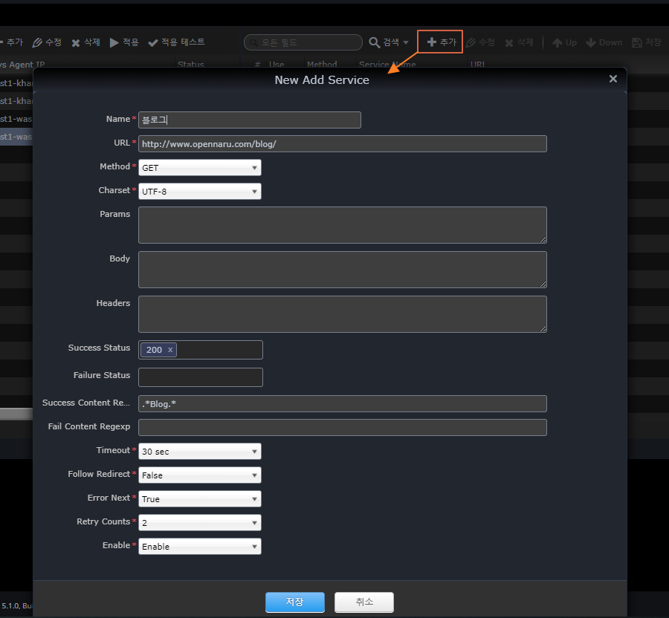669x618 pixels.
Task: Click the blue 저장 (save) dialog button
Action: click(x=294, y=602)
